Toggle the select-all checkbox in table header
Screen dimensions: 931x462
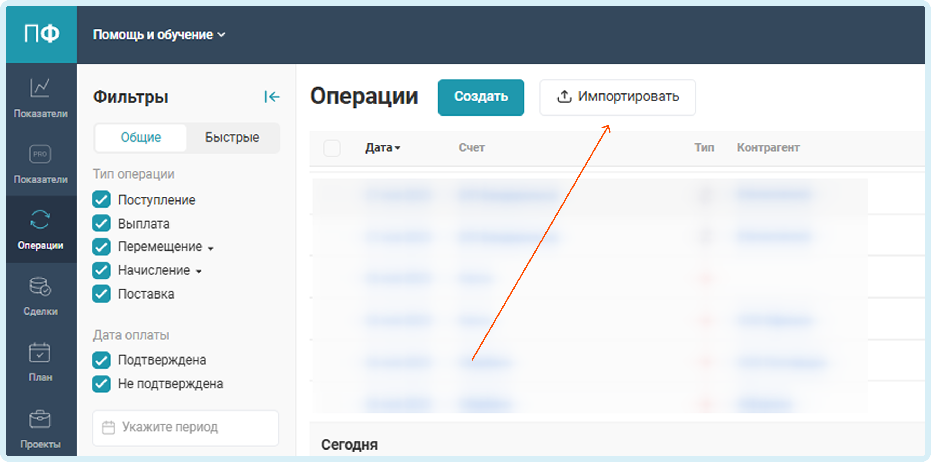(x=332, y=148)
